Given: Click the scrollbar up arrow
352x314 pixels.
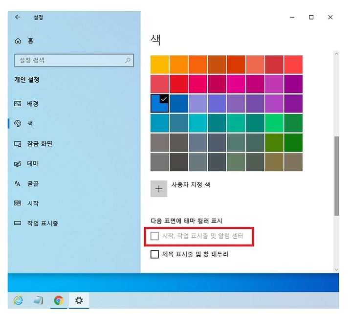Looking at the screenshot, I should [x=336, y=54].
